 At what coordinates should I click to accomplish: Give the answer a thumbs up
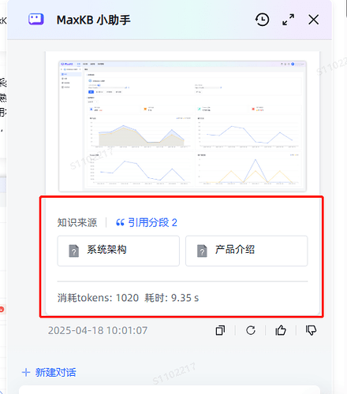(x=281, y=330)
